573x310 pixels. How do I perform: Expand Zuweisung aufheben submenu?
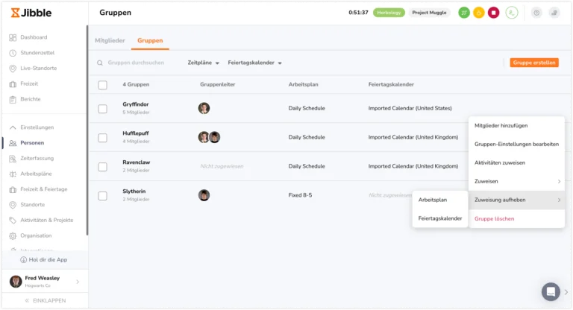coord(517,200)
